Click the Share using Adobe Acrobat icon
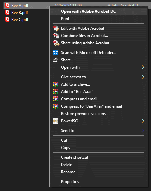 [56, 43]
